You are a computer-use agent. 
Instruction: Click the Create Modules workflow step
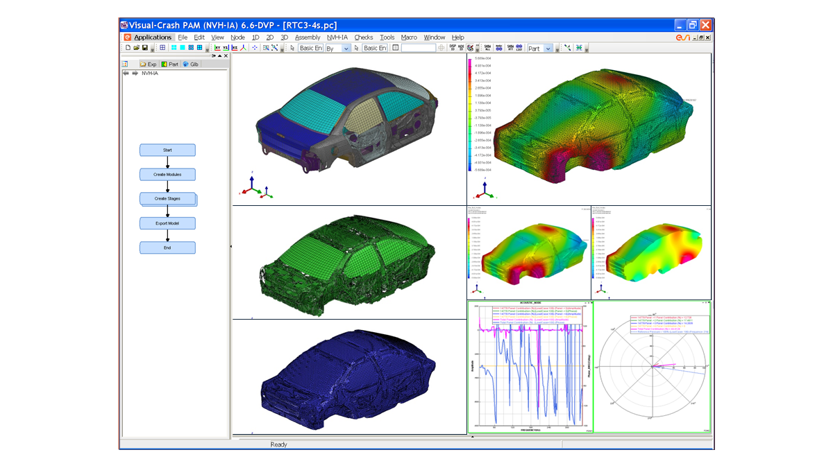click(167, 175)
